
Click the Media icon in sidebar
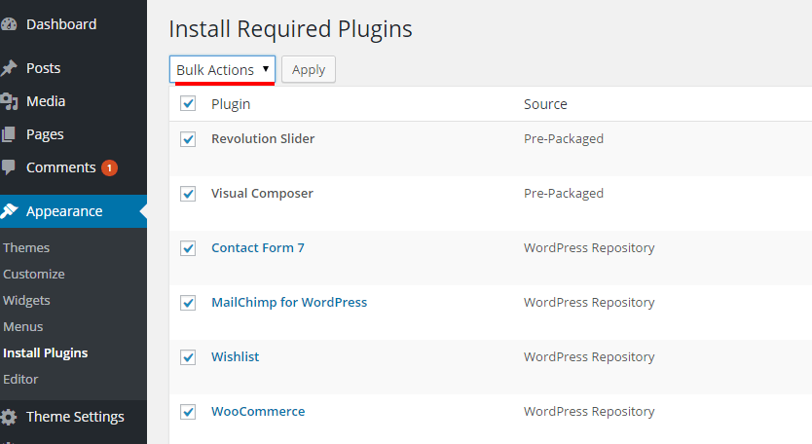[x=9, y=101]
